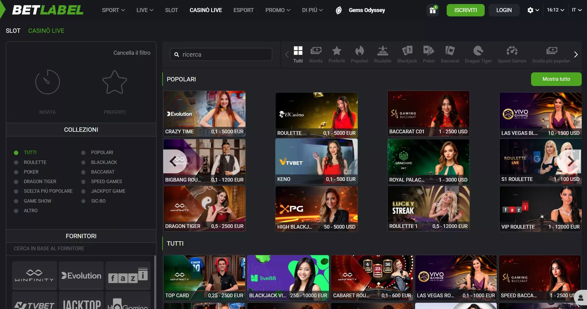Open the Slot menu item

coord(172,10)
